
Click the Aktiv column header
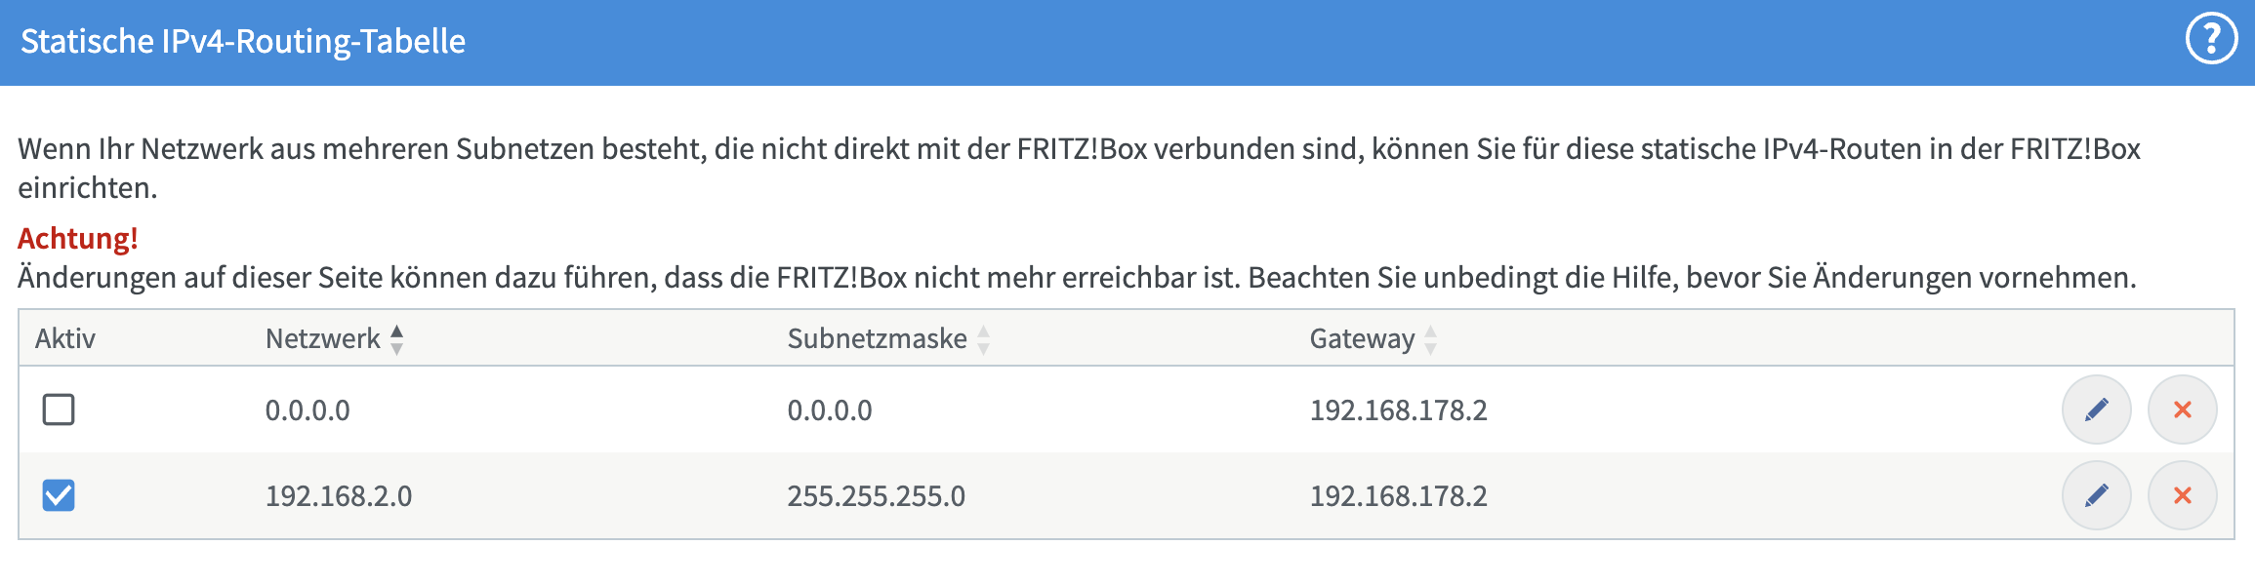click(65, 339)
